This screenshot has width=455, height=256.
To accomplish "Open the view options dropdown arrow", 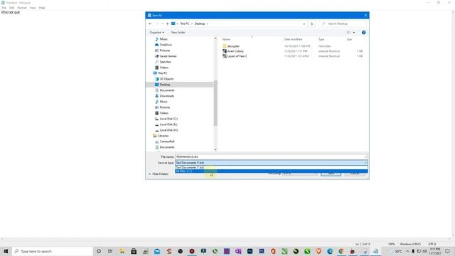I will (354, 33).
